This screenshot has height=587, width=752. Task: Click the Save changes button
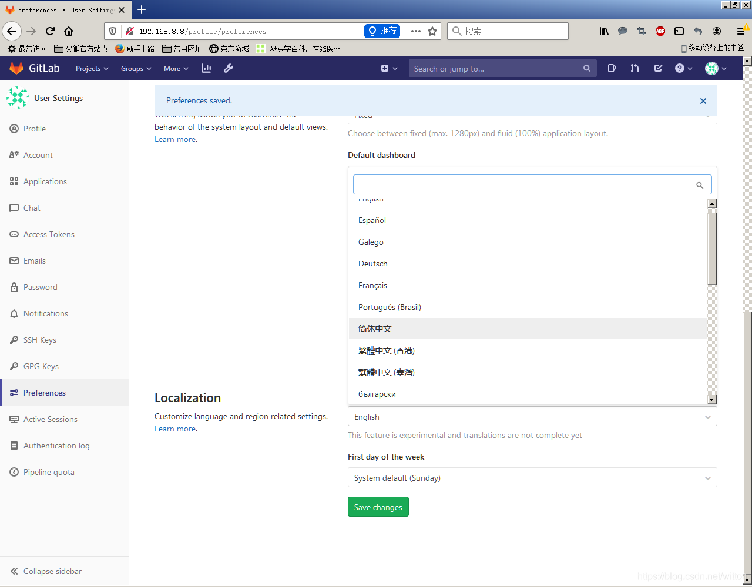378,507
